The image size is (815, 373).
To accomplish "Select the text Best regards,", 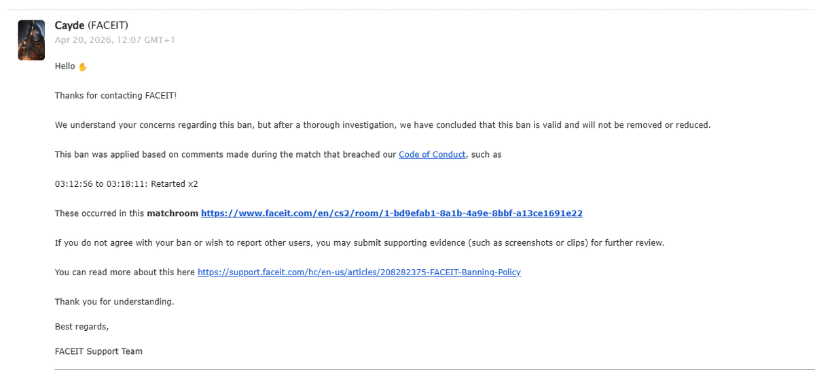I will click(x=81, y=327).
